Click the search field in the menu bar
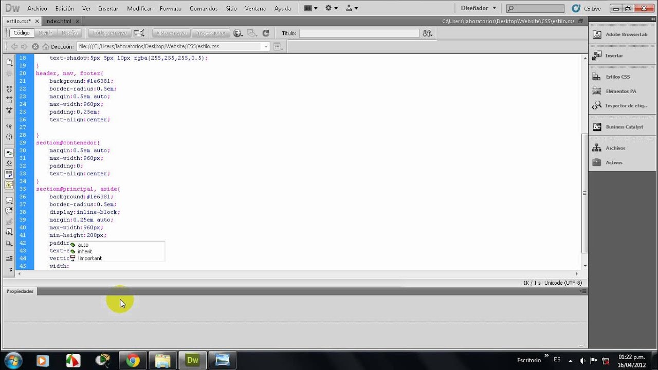Viewport: 658px width, 370px height. (535, 8)
